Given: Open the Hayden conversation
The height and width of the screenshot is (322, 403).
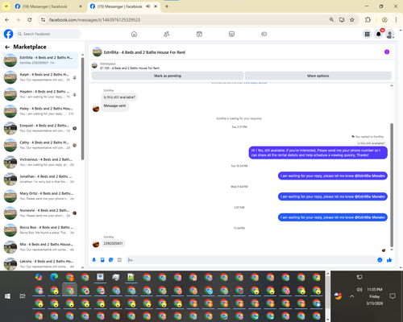Looking at the screenshot, I should 40,94.
